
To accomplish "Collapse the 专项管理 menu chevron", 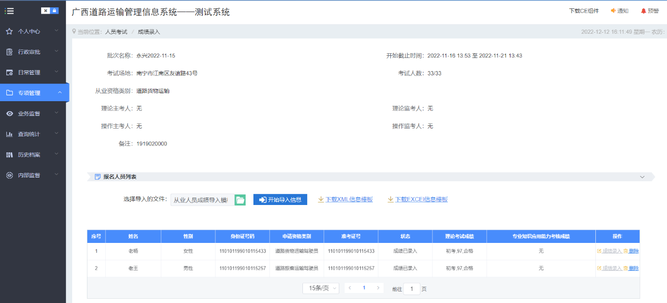I will pos(60,93).
